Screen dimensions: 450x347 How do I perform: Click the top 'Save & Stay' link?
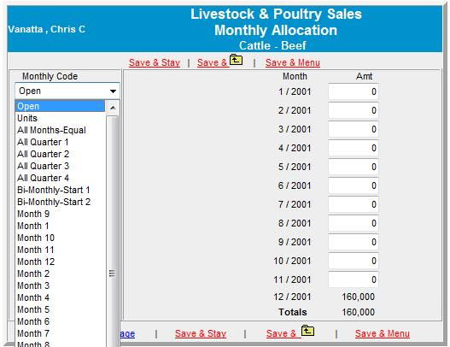[x=155, y=62]
